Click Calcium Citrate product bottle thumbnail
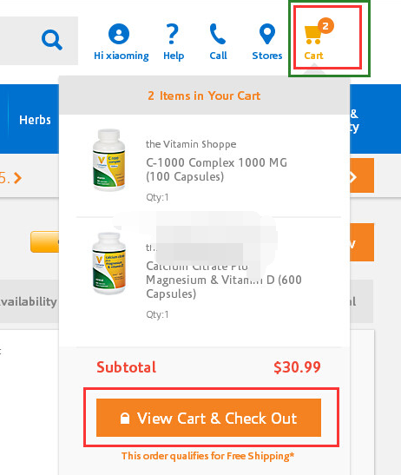The width and height of the screenshot is (401, 475). [x=109, y=263]
